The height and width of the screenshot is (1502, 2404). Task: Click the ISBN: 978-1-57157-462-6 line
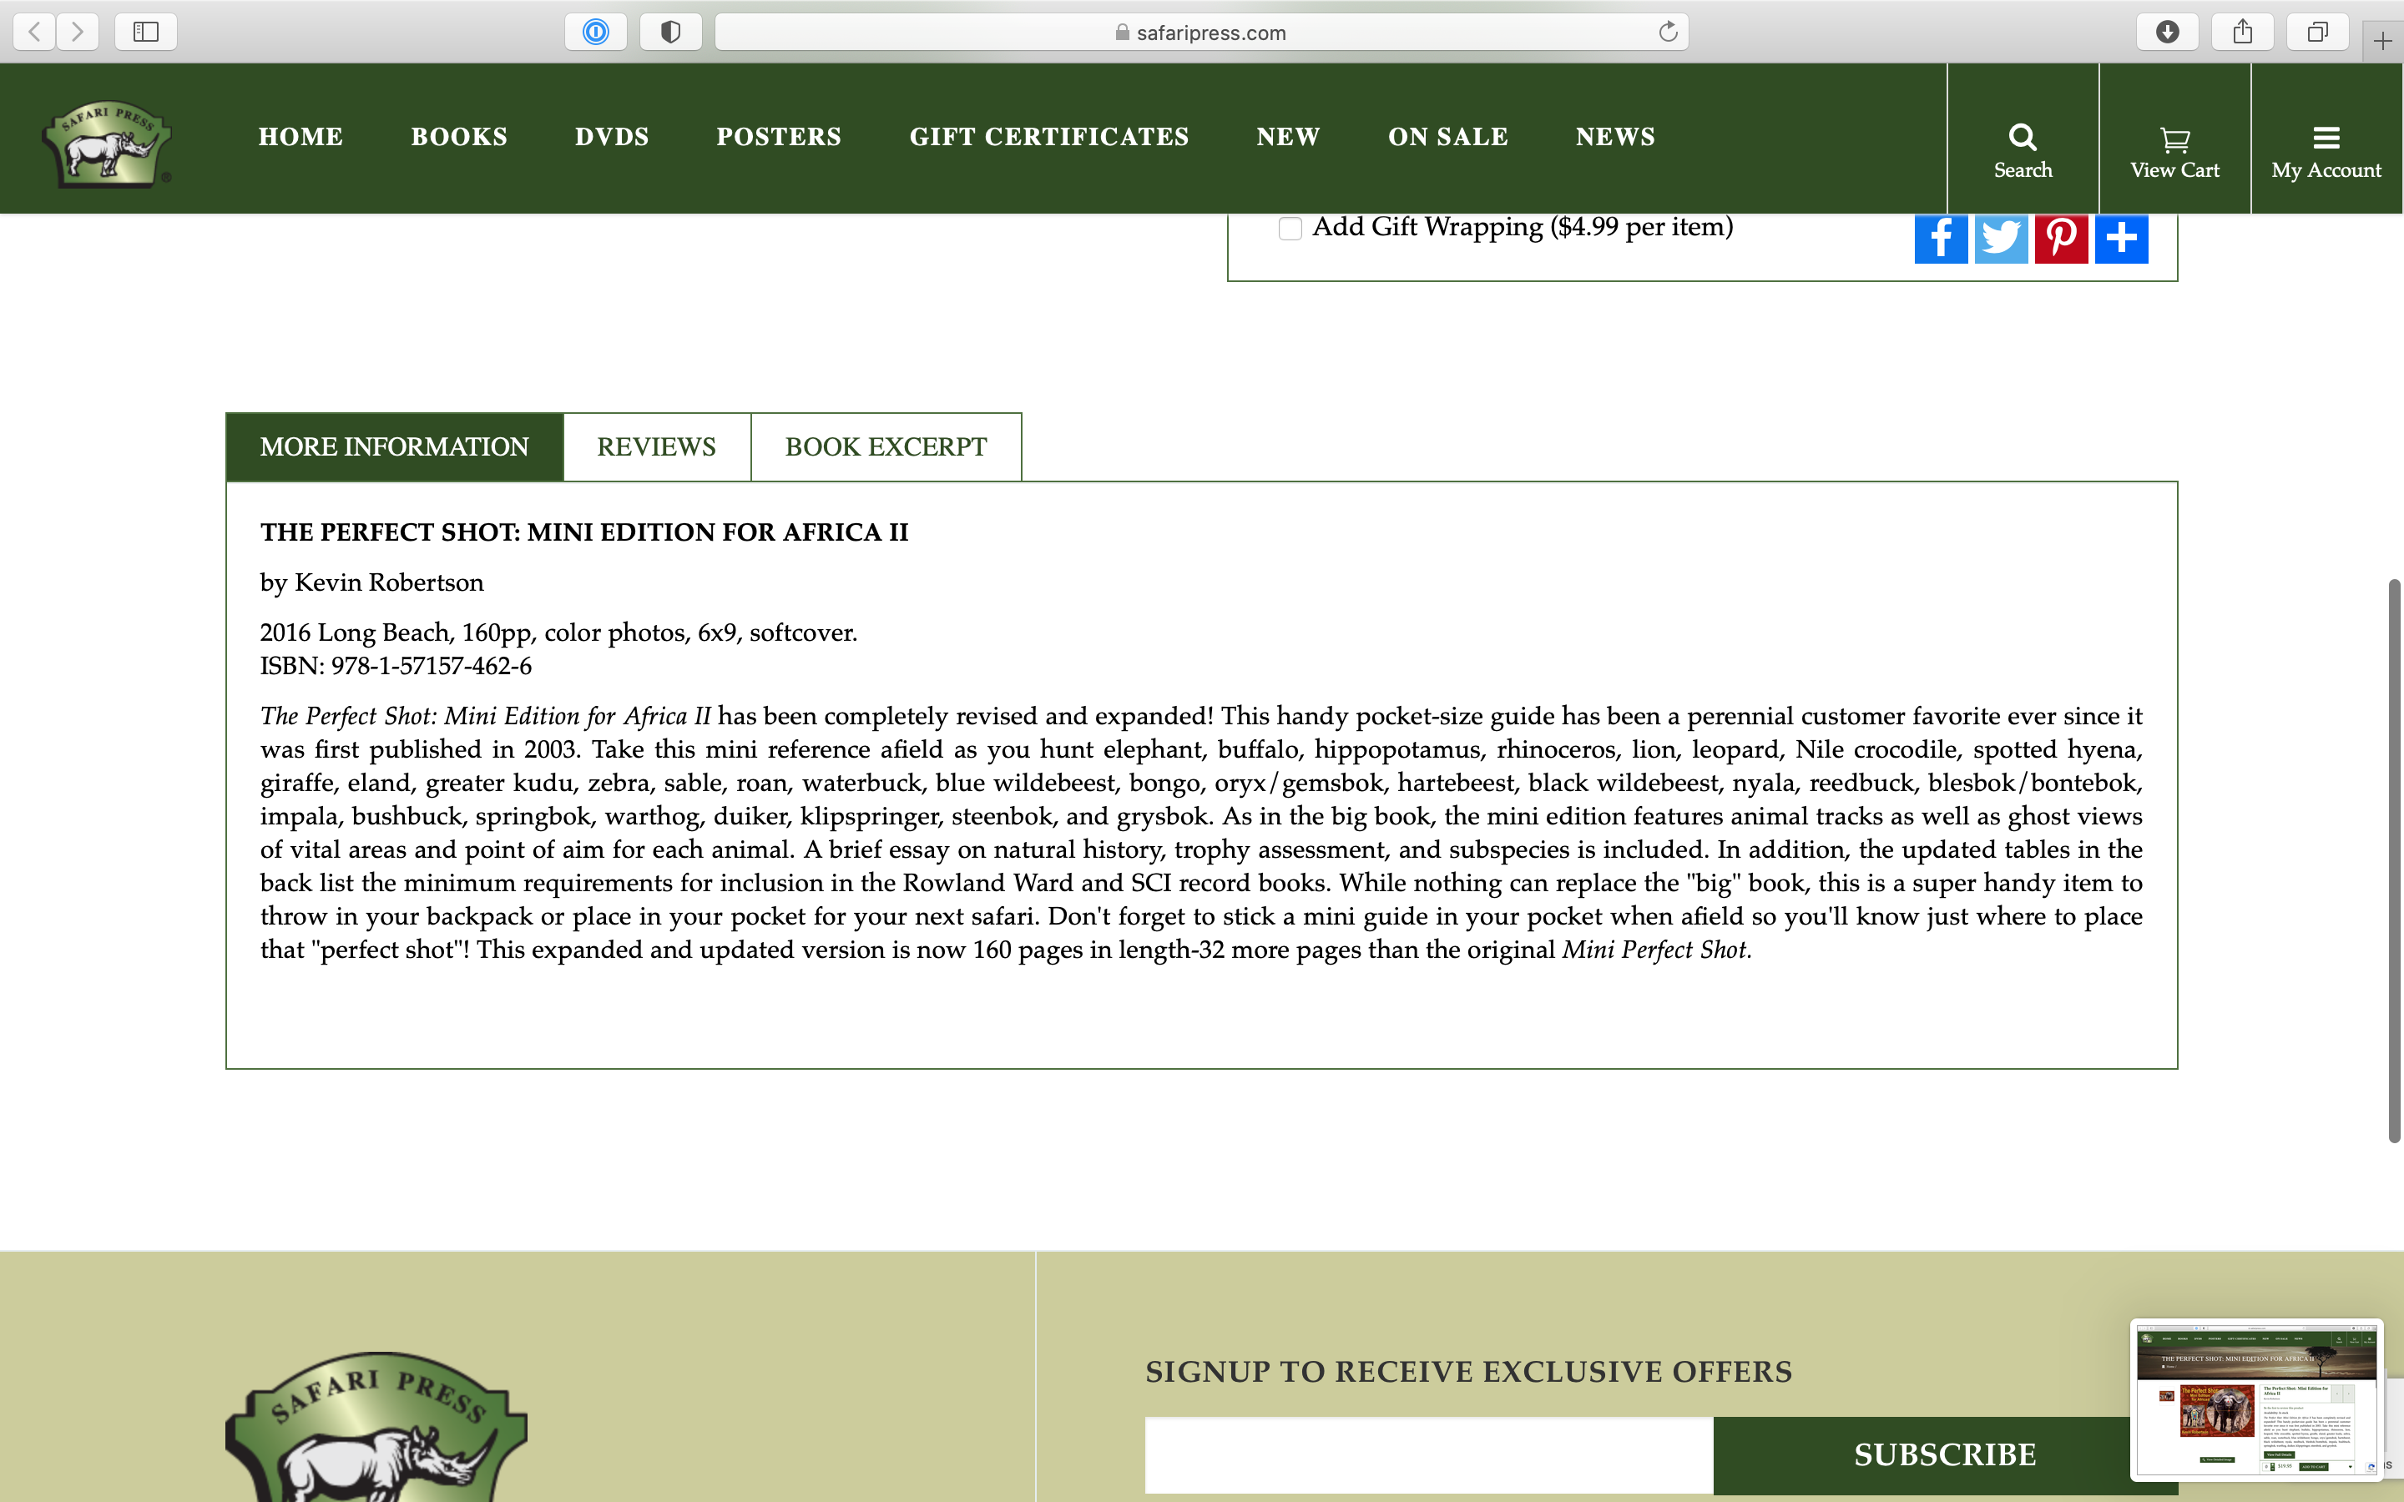click(x=396, y=666)
